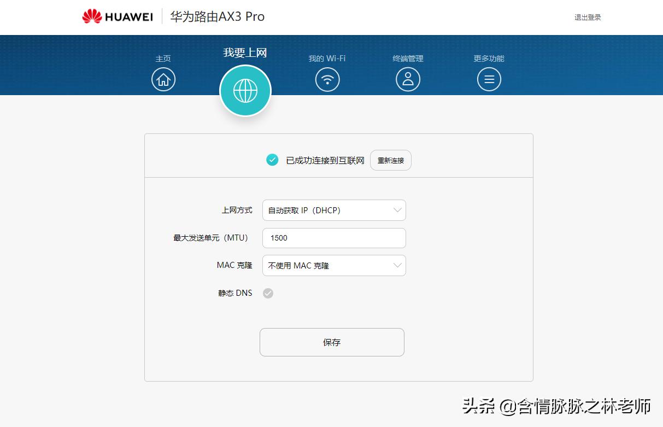The width and height of the screenshot is (663, 427).
Task: Open the 更多功能 more features icon
Action: (x=489, y=79)
